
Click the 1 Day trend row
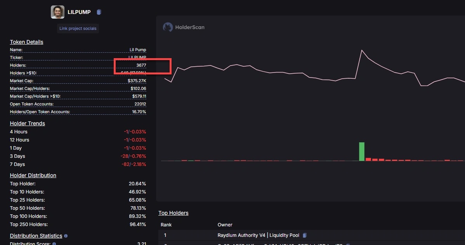[x=78, y=148]
